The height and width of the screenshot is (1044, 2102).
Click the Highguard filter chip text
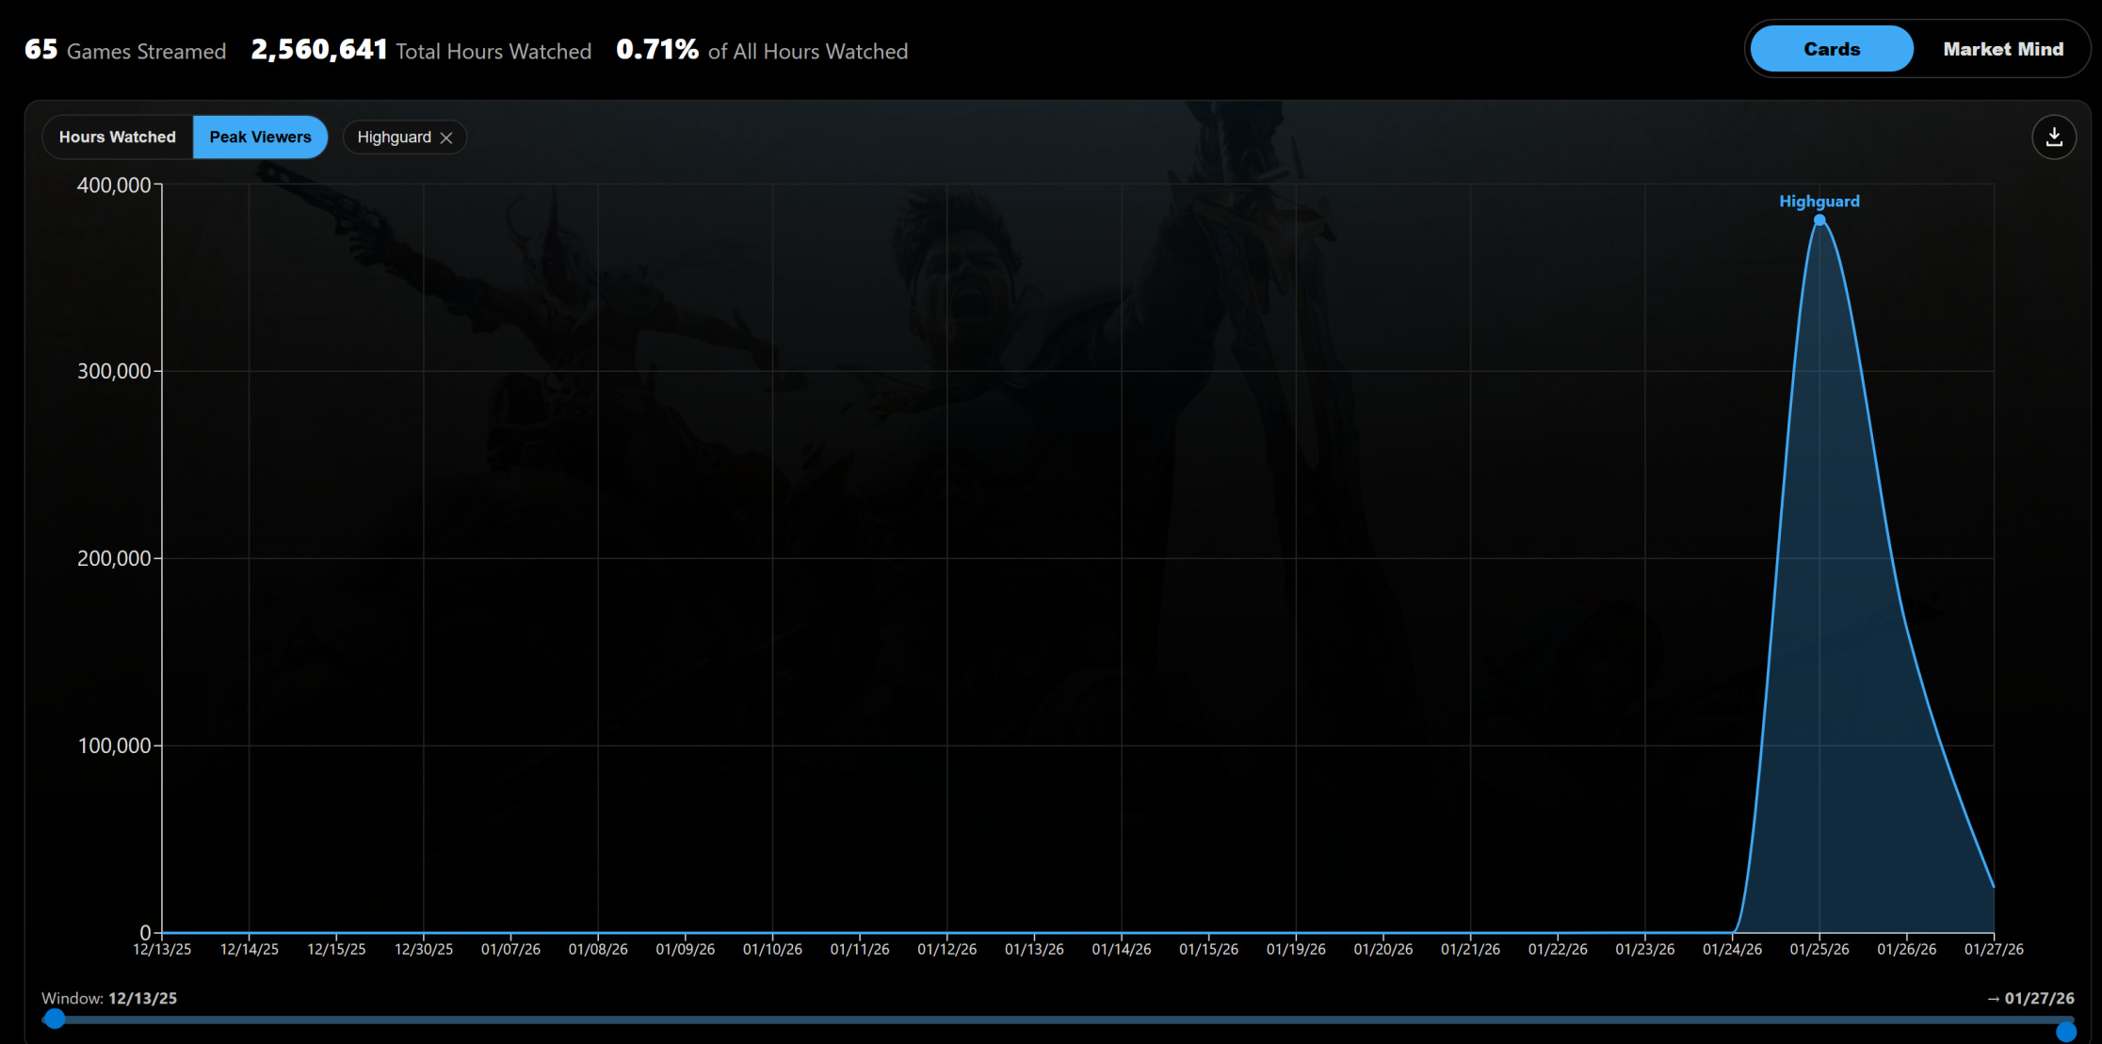pos(394,137)
